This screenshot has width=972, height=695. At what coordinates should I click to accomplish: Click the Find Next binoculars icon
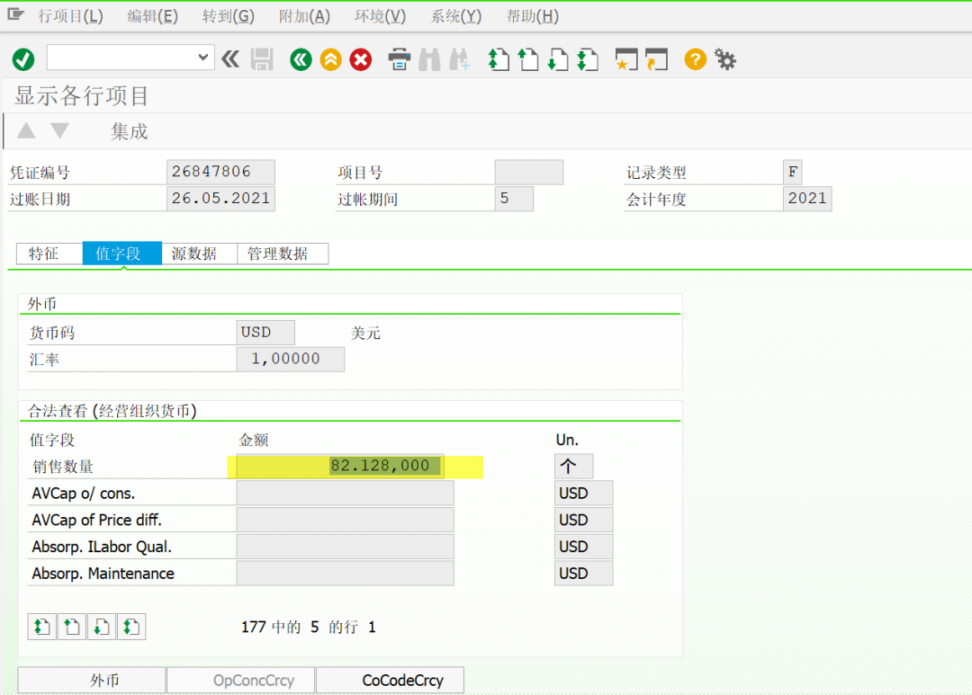pyautogui.click(x=459, y=59)
